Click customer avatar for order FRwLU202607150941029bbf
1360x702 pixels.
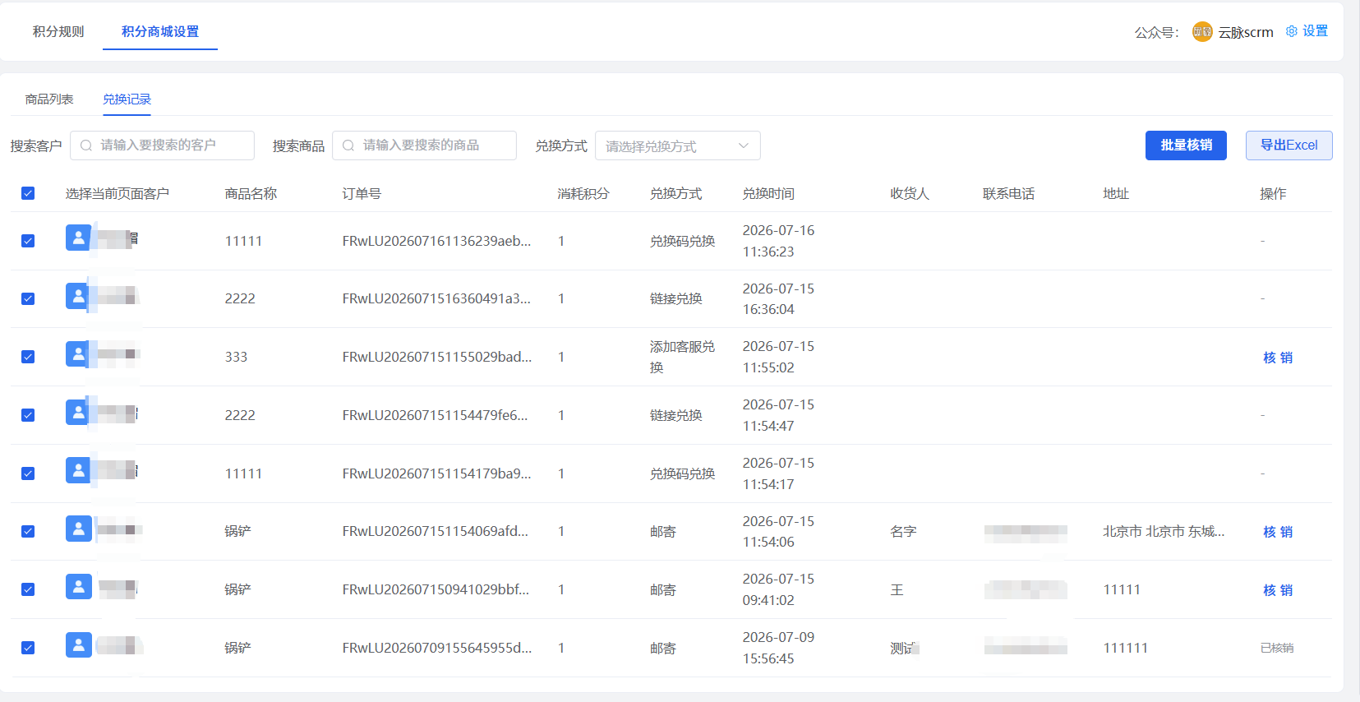point(78,586)
